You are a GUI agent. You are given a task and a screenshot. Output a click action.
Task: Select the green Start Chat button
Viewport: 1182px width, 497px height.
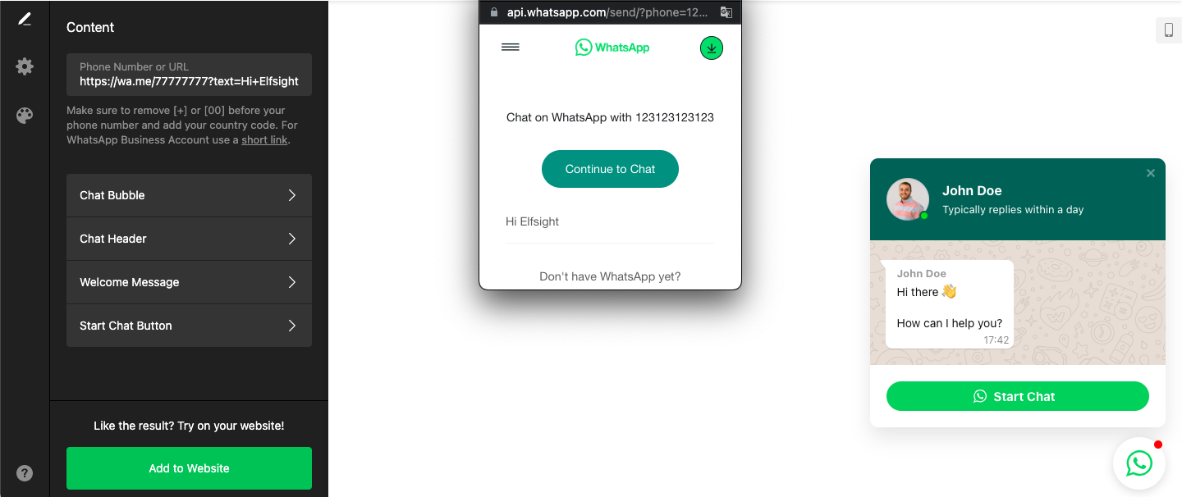pyautogui.click(x=1017, y=396)
